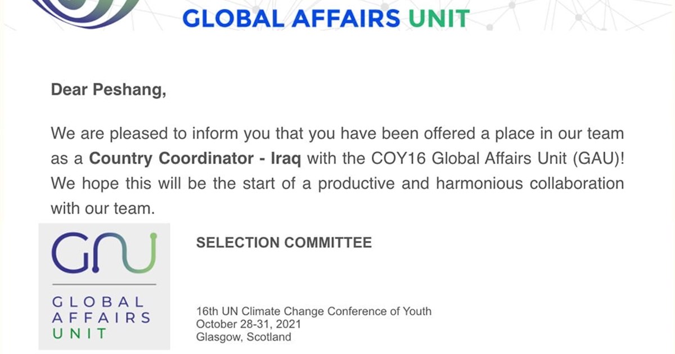675x354 pixels.
Task: Click 'with our team.' closing line
Action: [x=102, y=209]
